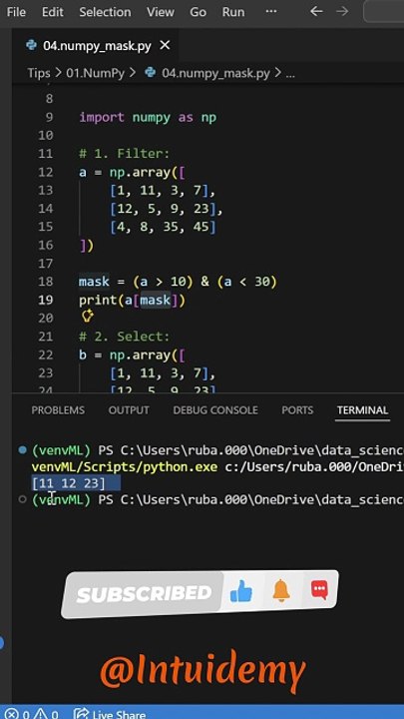The height and width of the screenshot is (719, 404).
Task: Click the '# 2. Select:' comment
Action: click(124, 337)
